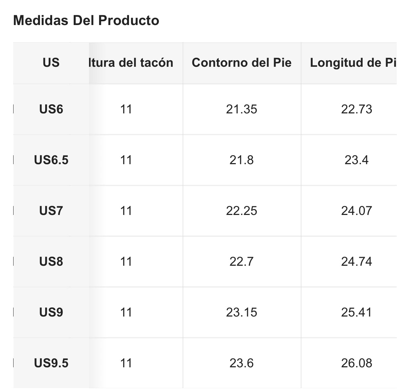Click the 21.35 foot contour value
Image resolution: width=410 pixels, height=392 pixels.
(x=242, y=109)
